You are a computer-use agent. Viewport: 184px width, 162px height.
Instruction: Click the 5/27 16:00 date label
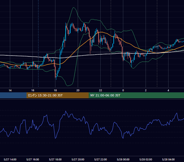coord(33,159)
